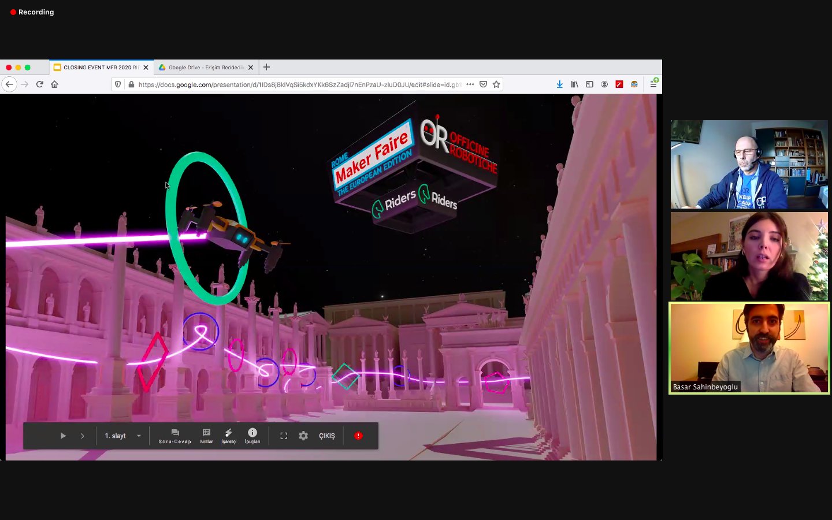Viewport: 832px width, 520px height.
Task: Open the browser home page
Action: coord(54,84)
